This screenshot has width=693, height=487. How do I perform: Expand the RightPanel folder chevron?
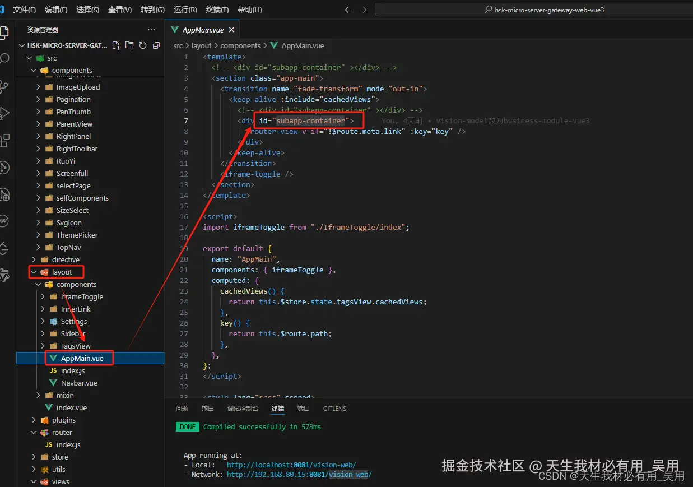[x=39, y=136]
